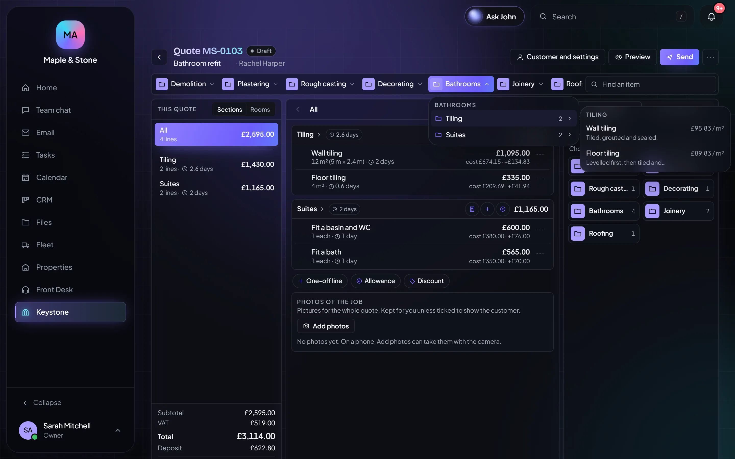Add a Discount
Screen dimensions: 735x459
pos(426,281)
